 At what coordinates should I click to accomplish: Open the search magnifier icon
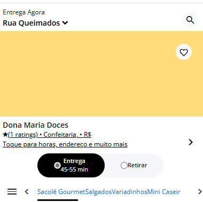pyautogui.click(x=190, y=20)
